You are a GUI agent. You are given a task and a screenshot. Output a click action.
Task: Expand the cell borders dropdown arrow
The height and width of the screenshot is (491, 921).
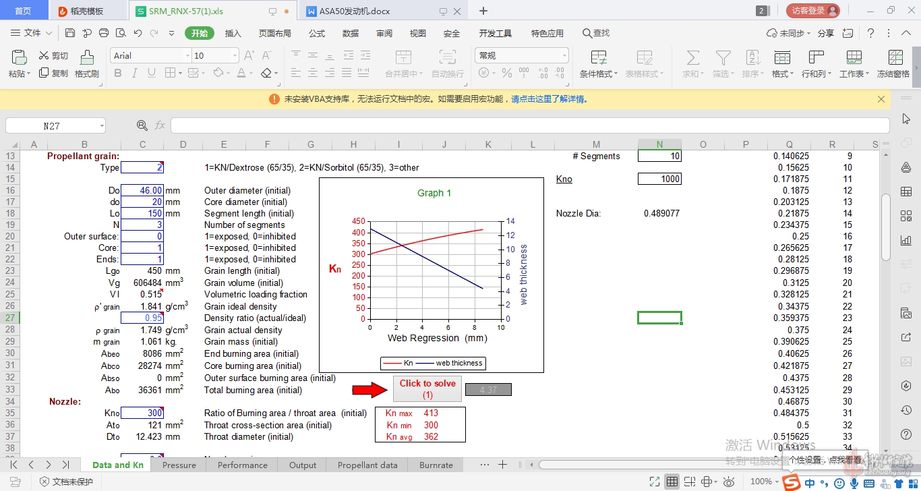tap(180, 73)
